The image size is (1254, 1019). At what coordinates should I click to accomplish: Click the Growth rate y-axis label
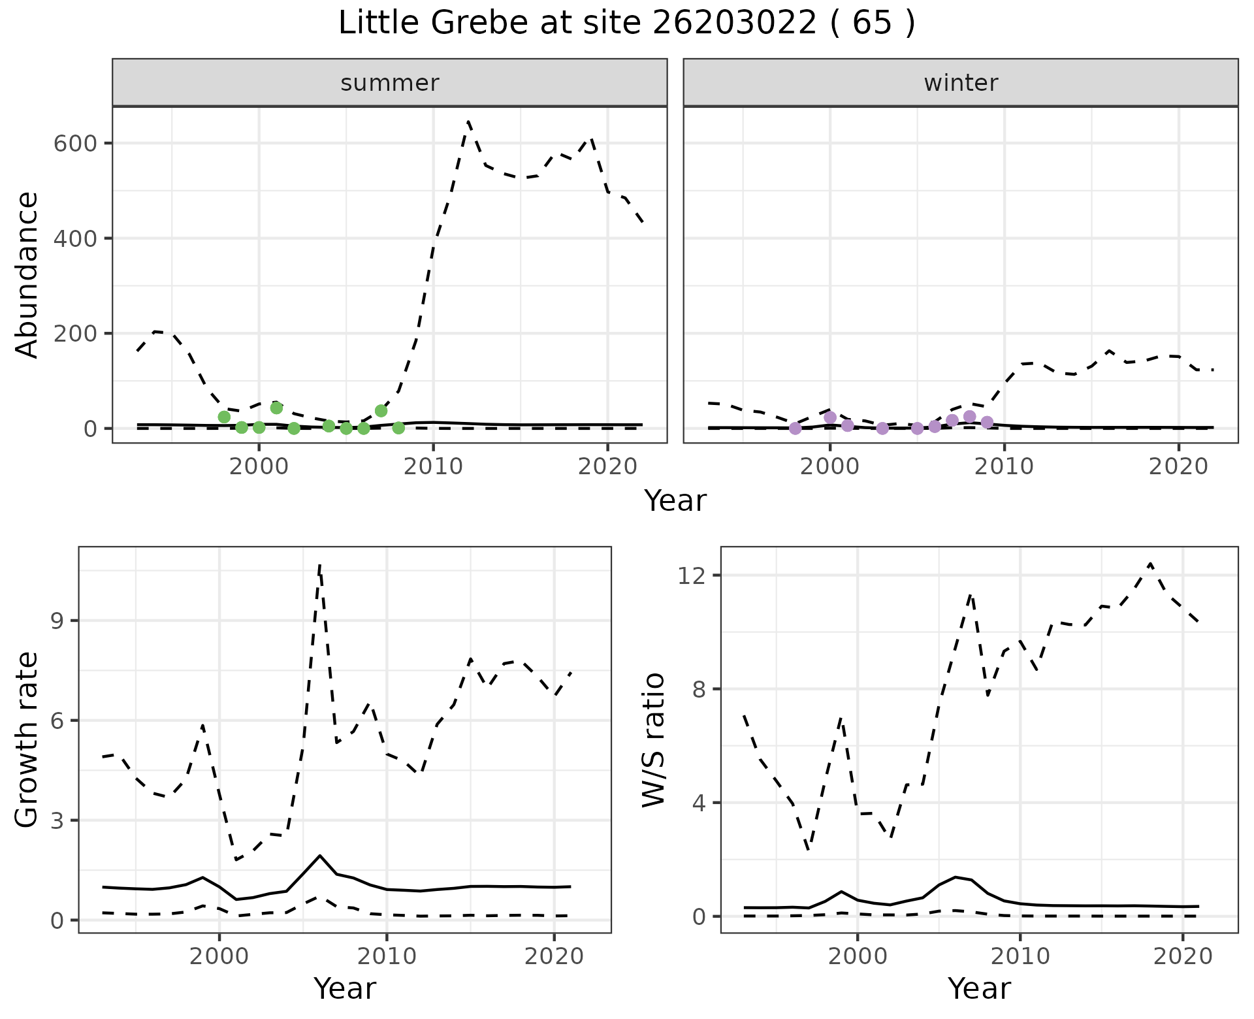pos(27,739)
